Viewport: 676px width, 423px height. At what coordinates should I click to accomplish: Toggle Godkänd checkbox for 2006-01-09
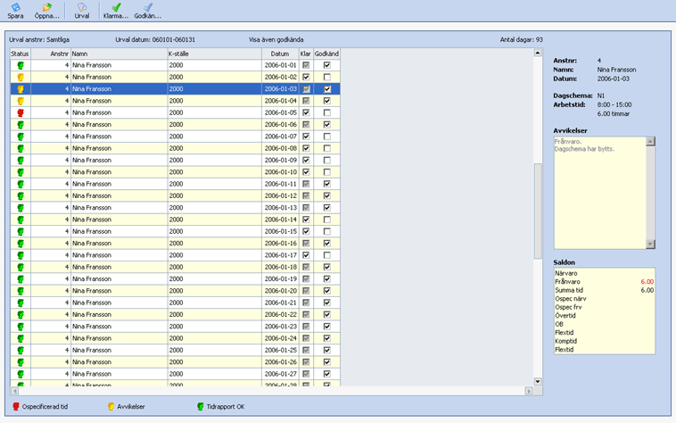(x=326, y=161)
